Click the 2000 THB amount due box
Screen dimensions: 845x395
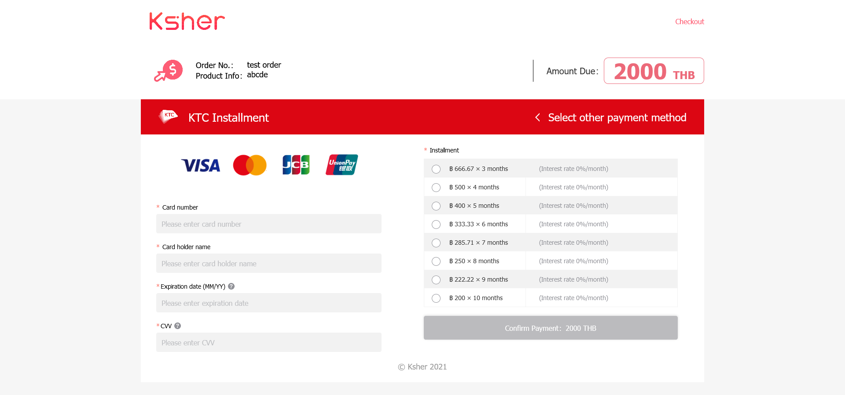pyautogui.click(x=654, y=71)
